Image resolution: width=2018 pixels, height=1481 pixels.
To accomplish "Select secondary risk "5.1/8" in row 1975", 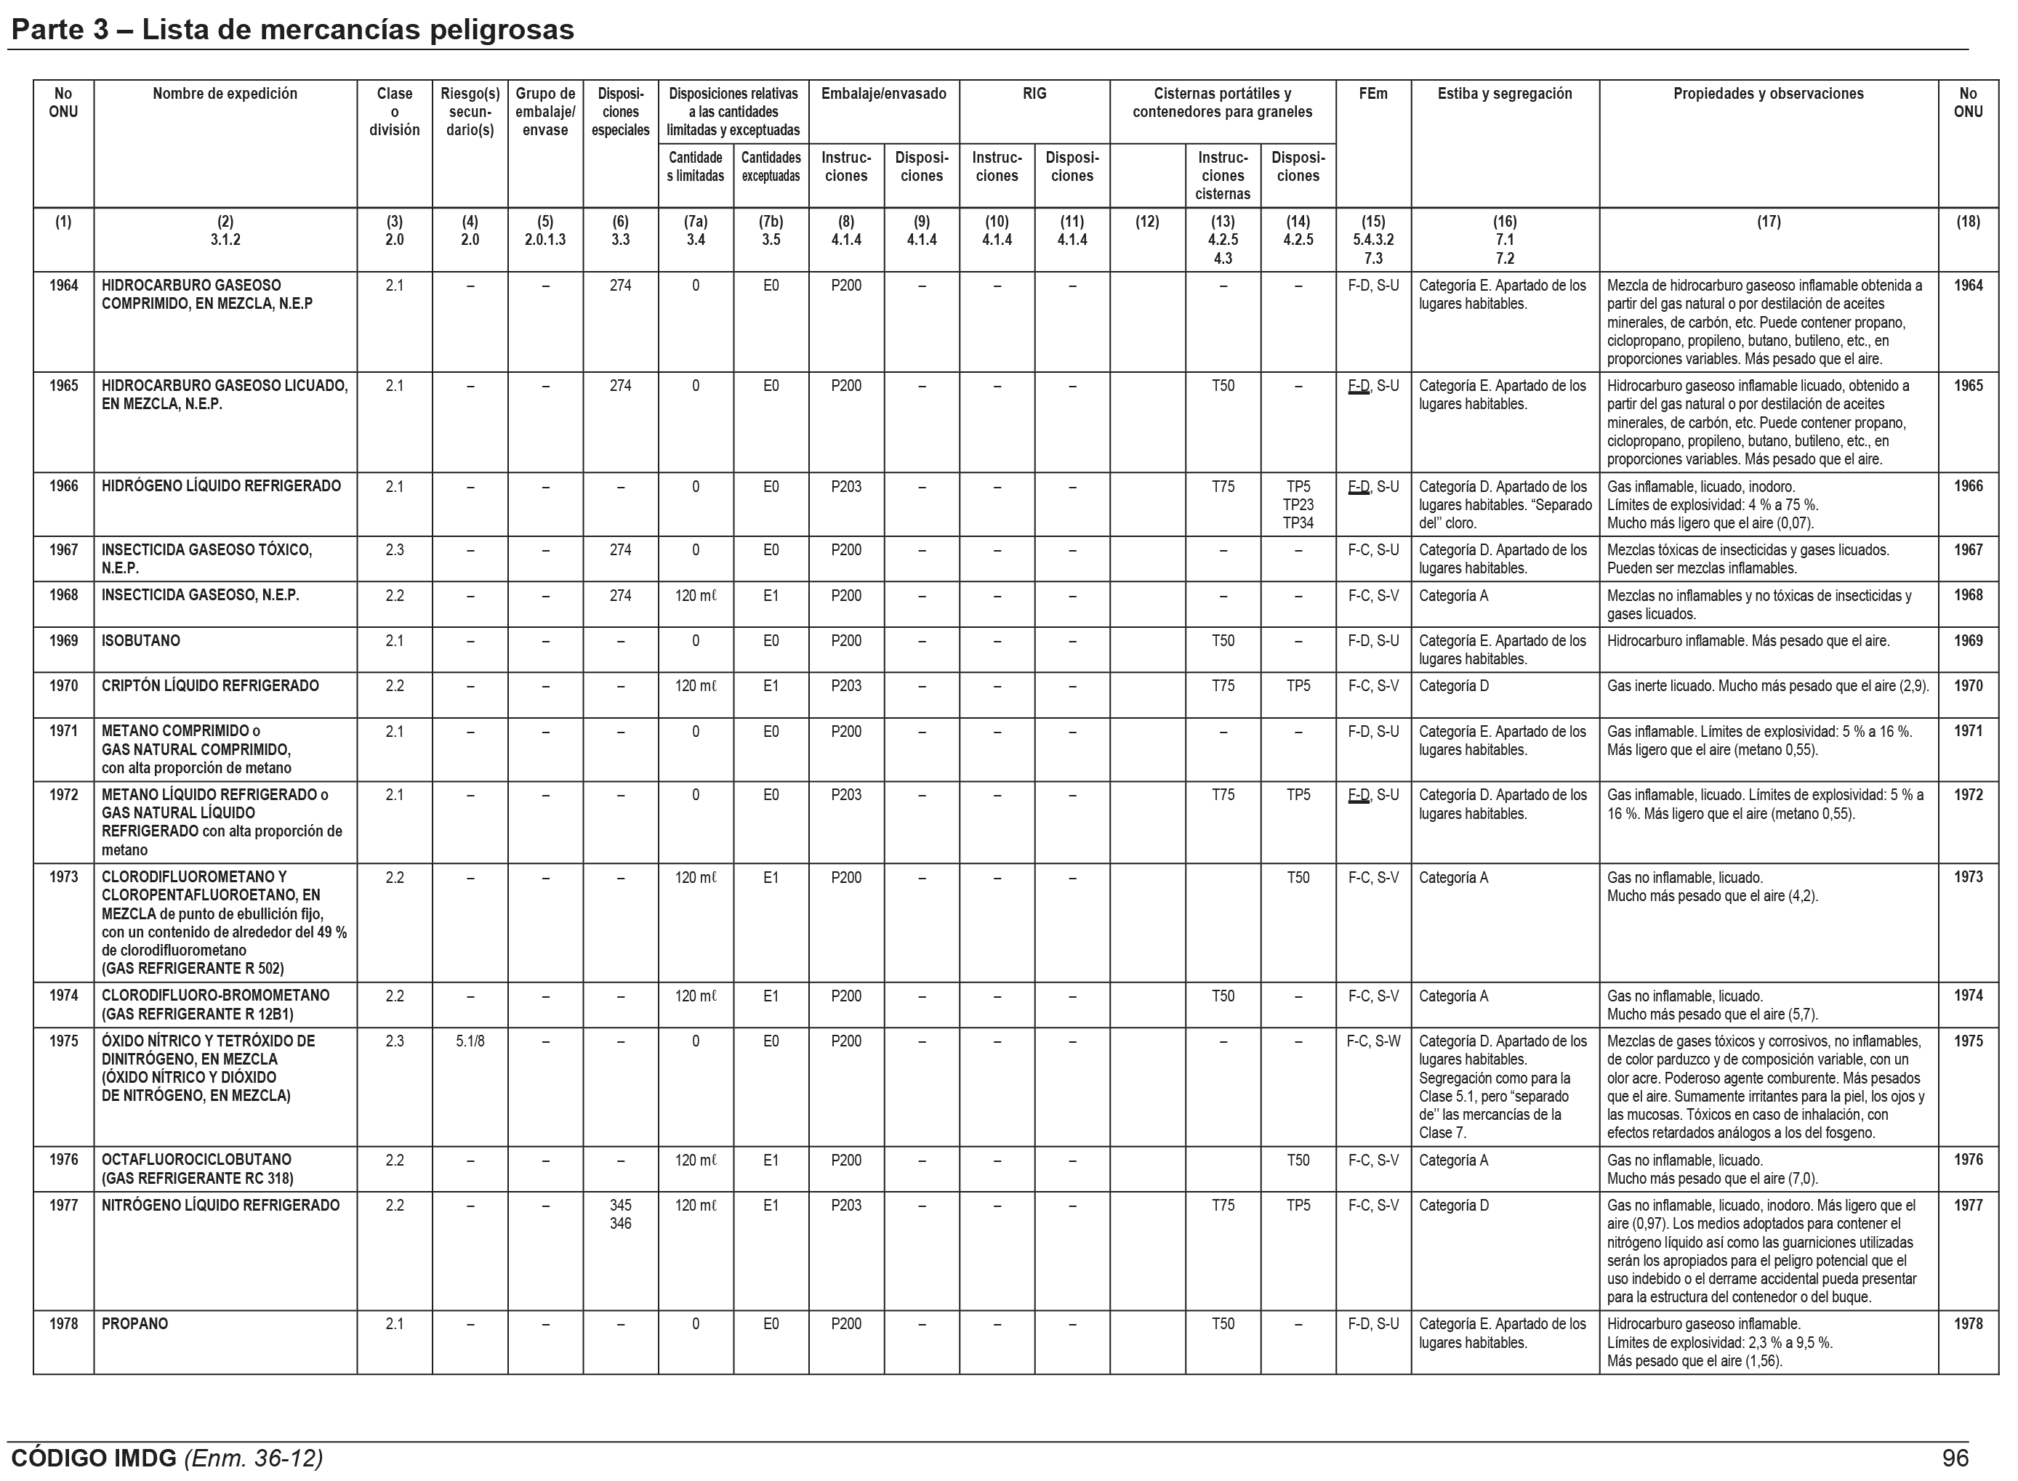I will coord(470,1041).
